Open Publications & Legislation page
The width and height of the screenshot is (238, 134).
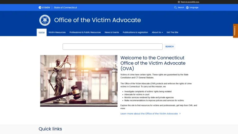(x=135, y=32)
